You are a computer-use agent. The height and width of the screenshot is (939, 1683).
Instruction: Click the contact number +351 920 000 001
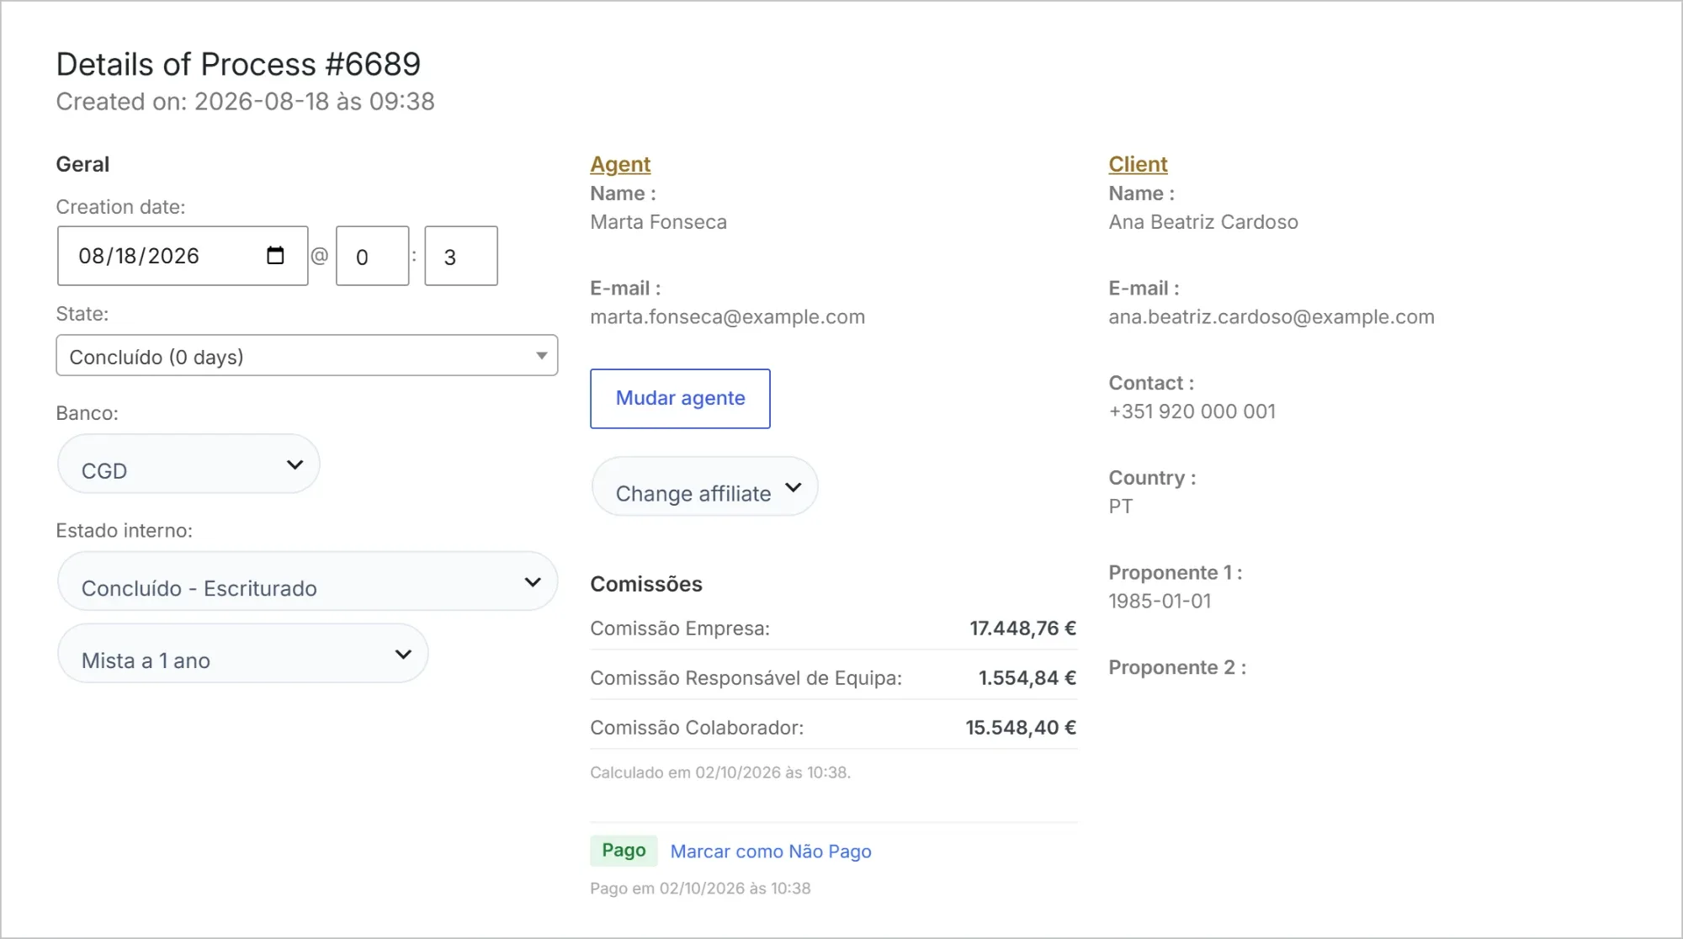point(1192,411)
